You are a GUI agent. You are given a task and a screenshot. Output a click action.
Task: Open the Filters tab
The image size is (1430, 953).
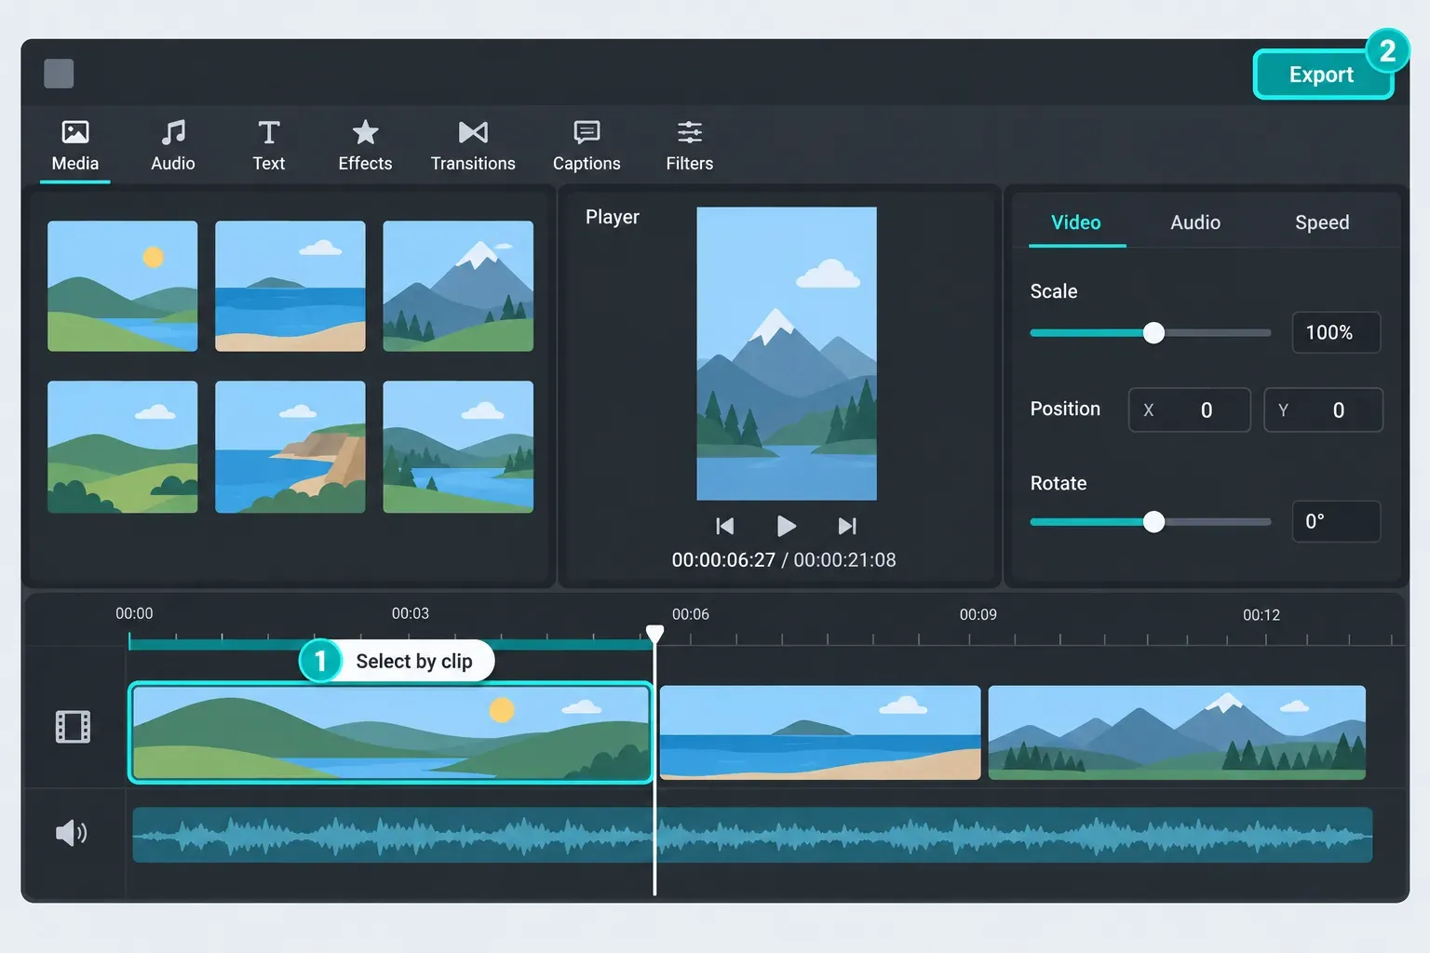(690, 146)
